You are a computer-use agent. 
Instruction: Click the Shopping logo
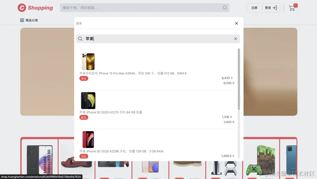point(35,8)
